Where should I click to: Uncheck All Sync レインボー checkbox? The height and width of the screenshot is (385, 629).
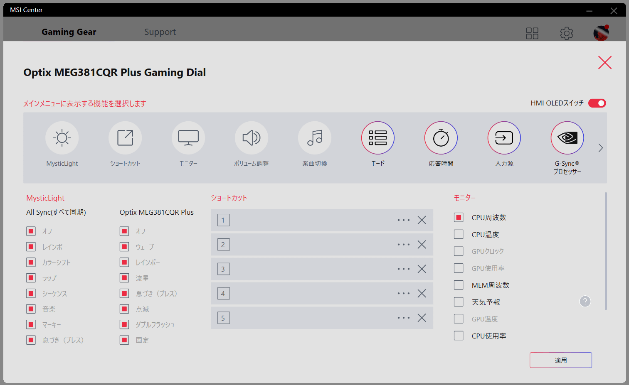coord(31,247)
